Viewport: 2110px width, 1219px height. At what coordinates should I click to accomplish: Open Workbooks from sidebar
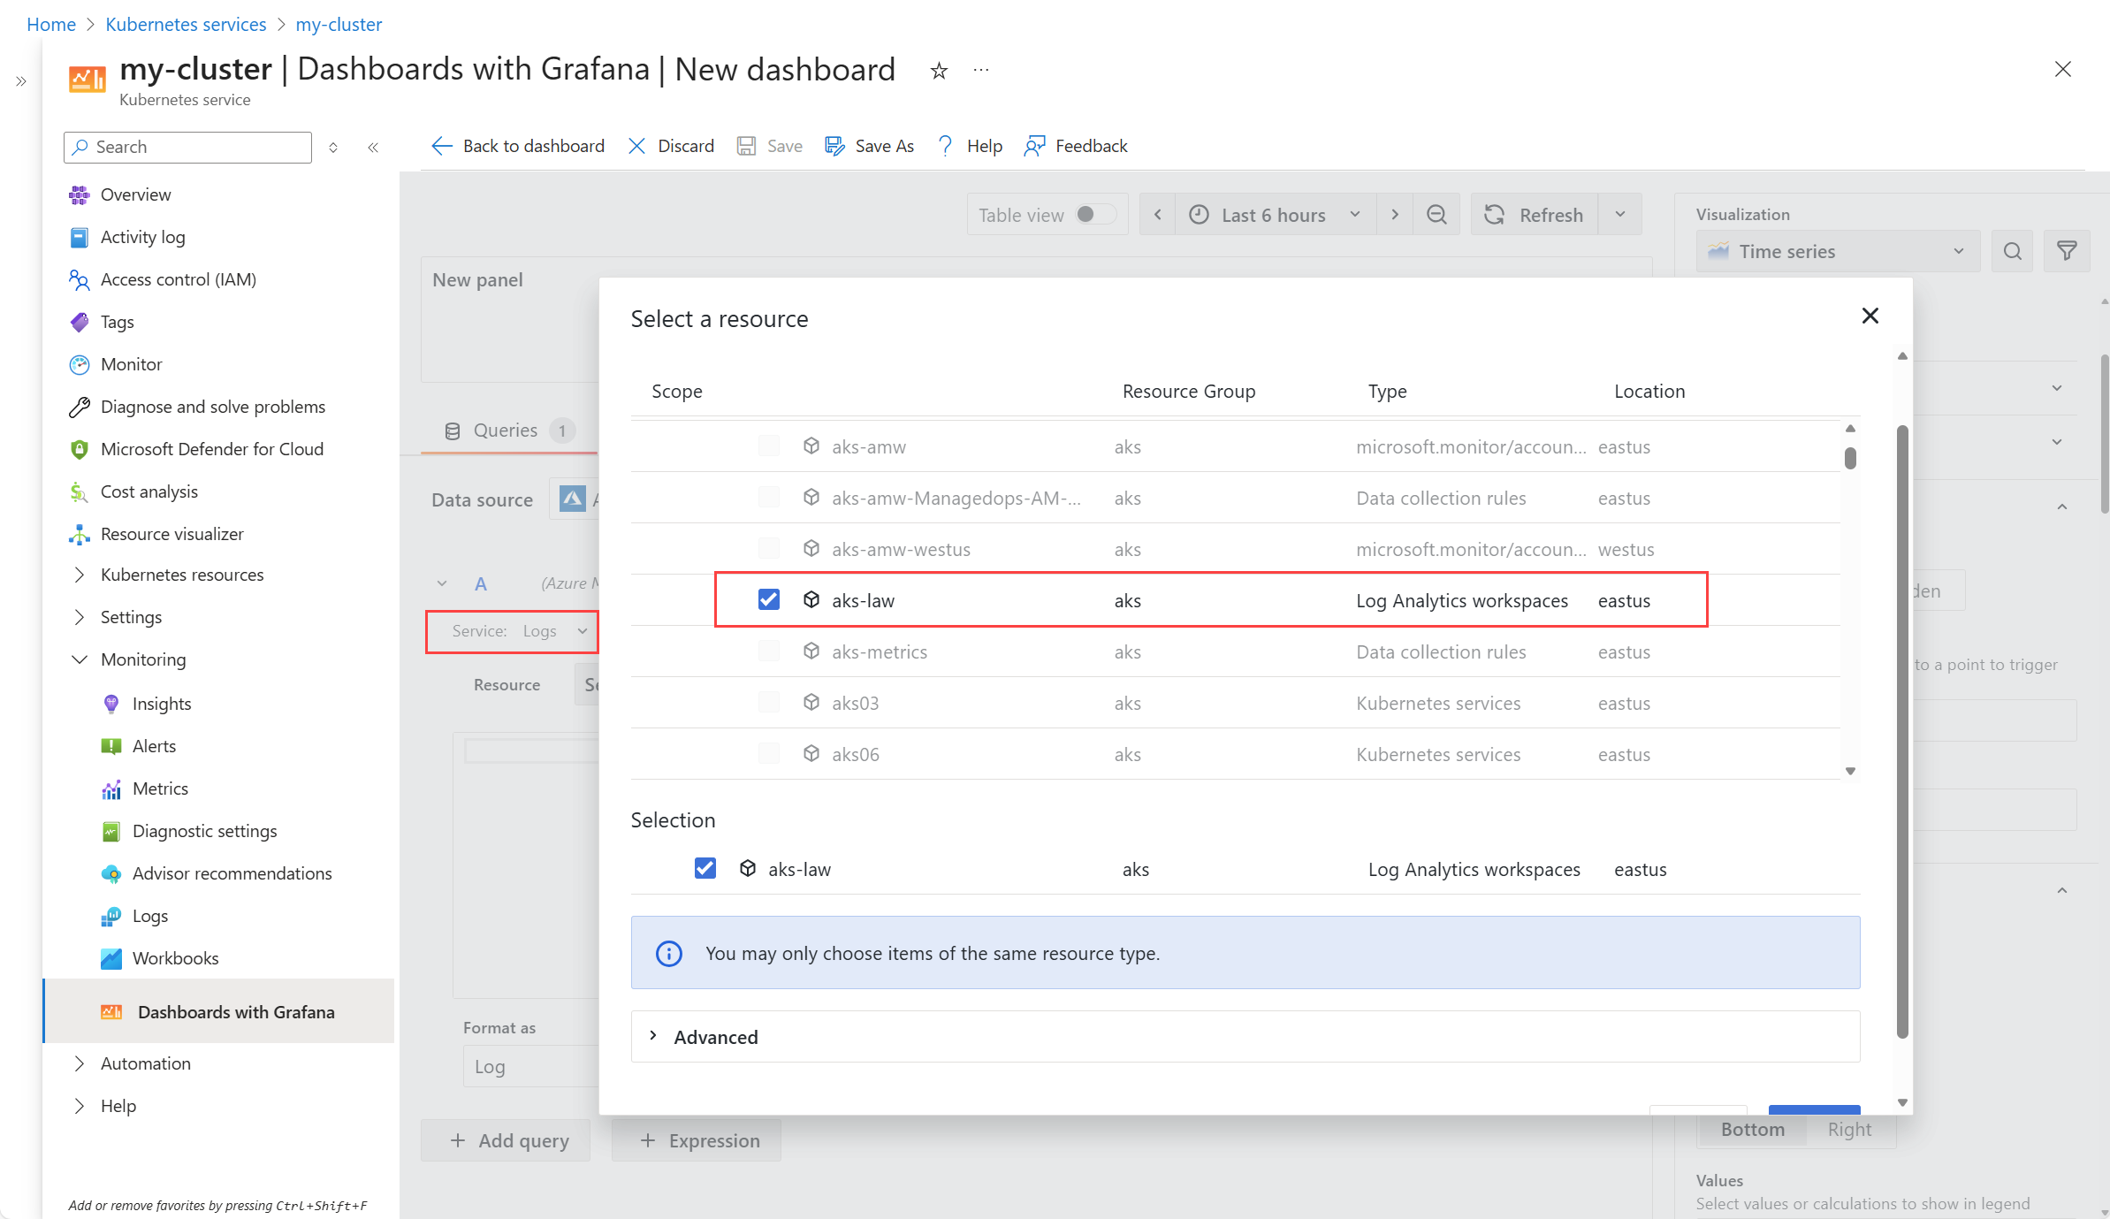(x=175, y=958)
